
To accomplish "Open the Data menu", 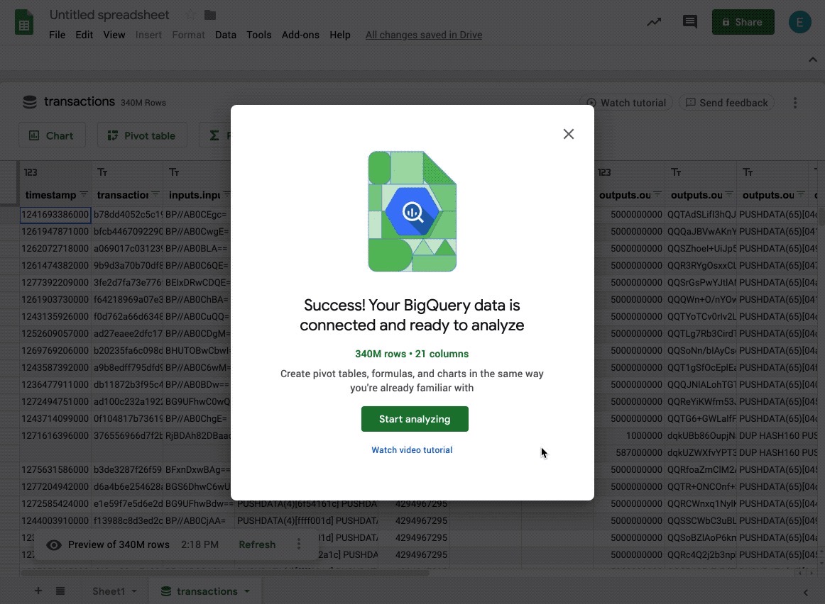I will click(x=226, y=35).
